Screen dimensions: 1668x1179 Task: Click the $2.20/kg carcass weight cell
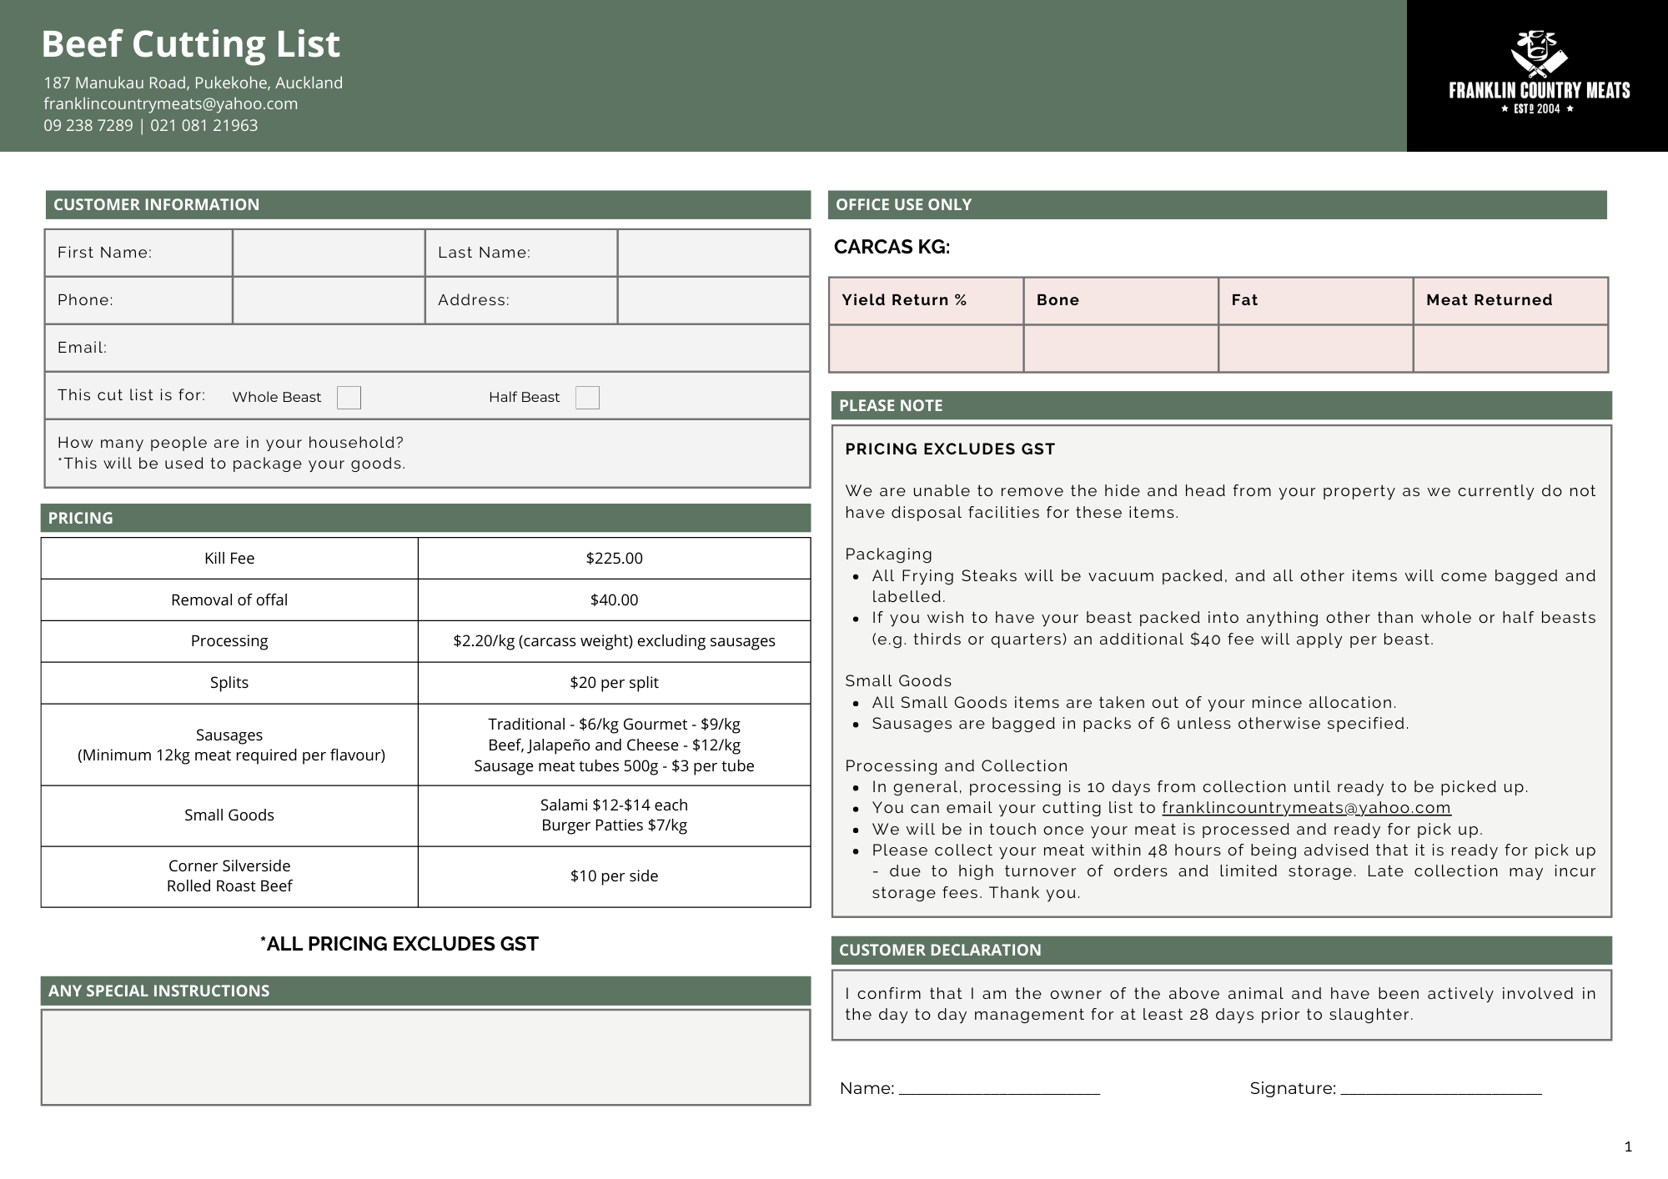pyautogui.click(x=614, y=641)
